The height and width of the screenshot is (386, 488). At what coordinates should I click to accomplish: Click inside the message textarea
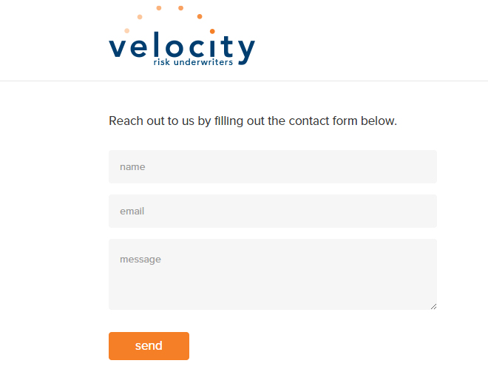[273, 274]
